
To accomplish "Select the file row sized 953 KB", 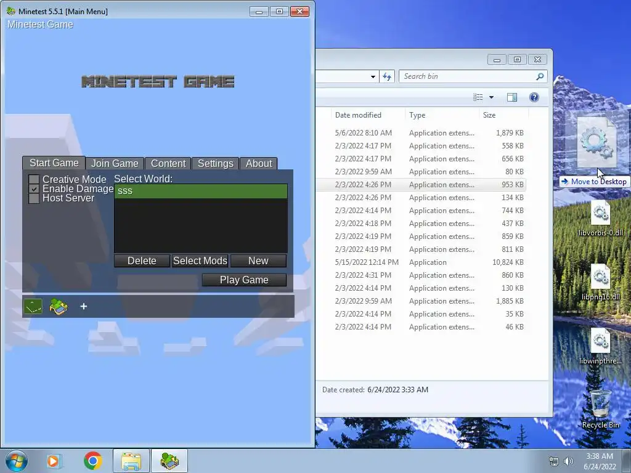I will (x=420, y=185).
